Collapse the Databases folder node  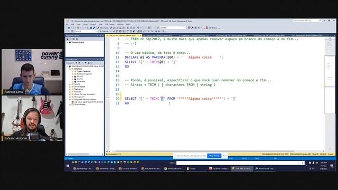coord(70,69)
